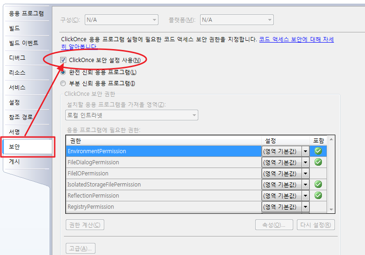Click the 권한 계산 button
Screen dimensions: 365x255
85,225
